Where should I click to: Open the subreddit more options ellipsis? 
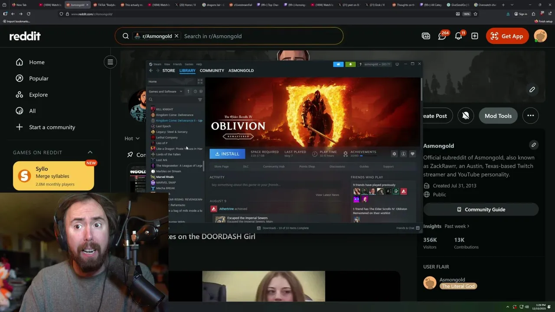coord(530,116)
